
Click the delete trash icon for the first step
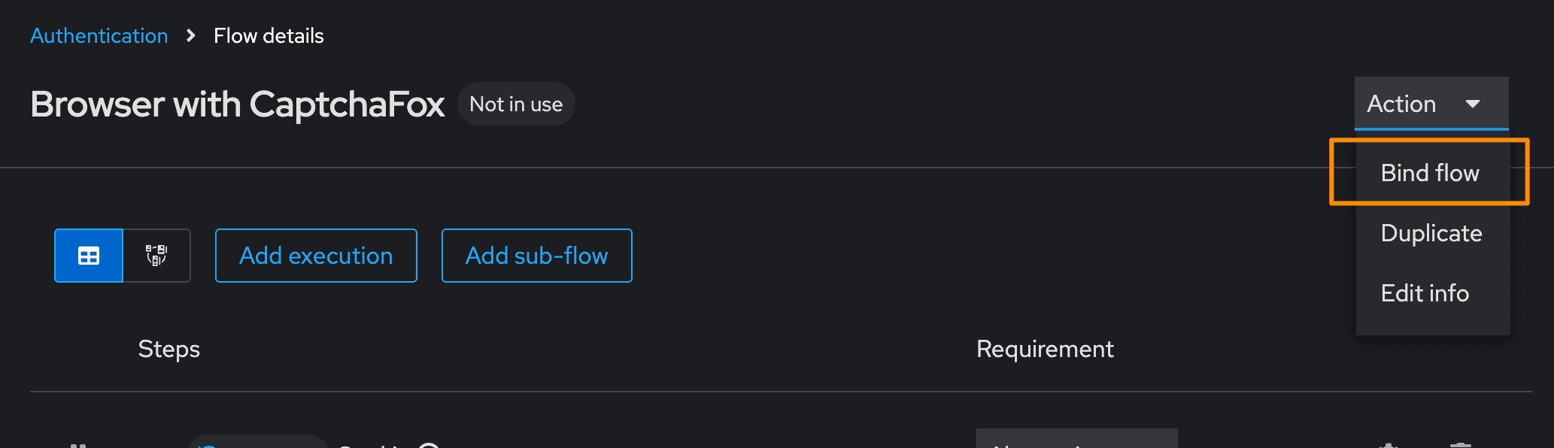[x=1460, y=444]
